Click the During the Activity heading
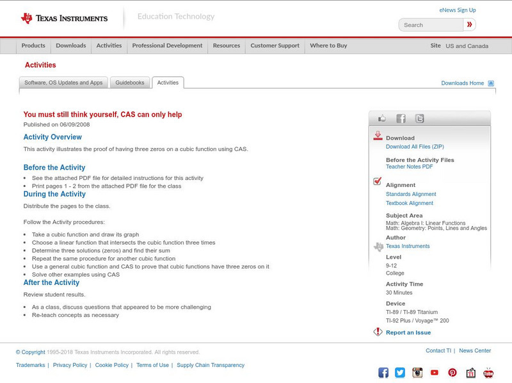Image resolution: width=512 pixels, height=383 pixels. [x=54, y=194]
